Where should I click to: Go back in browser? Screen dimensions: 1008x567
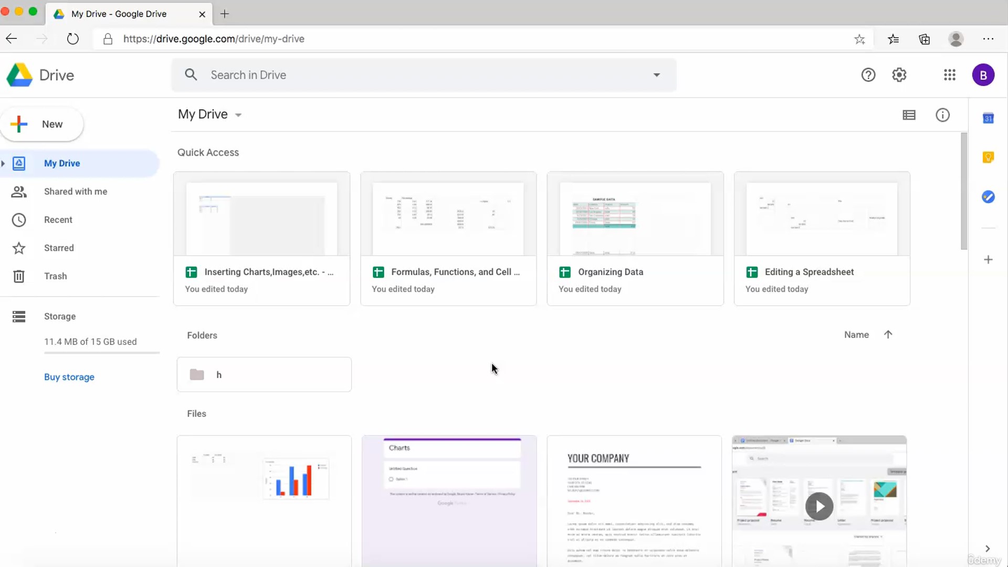(12, 39)
